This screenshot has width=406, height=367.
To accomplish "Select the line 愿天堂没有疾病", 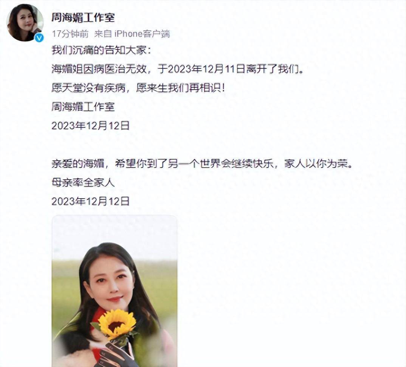I will (x=88, y=88).
